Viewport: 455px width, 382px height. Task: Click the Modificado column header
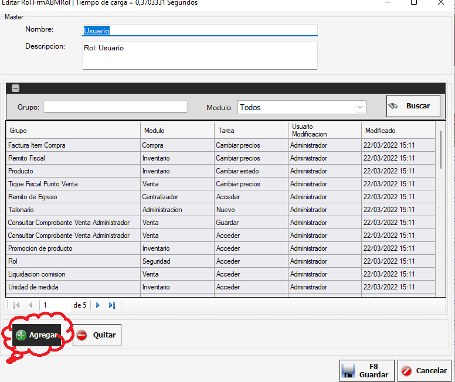click(x=398, y=131)
